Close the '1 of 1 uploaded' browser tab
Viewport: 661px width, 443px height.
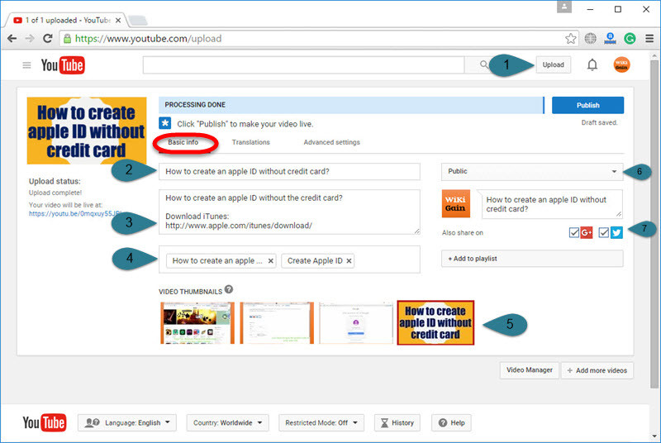(x=118, y=20)
